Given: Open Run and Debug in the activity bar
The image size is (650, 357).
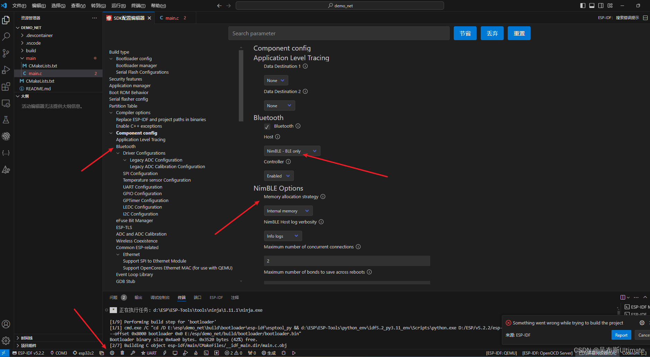Looking at the screenshot, I should pyautogui.click(x=6, y=70).
